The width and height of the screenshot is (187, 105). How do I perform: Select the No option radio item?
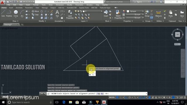point(92,75)
